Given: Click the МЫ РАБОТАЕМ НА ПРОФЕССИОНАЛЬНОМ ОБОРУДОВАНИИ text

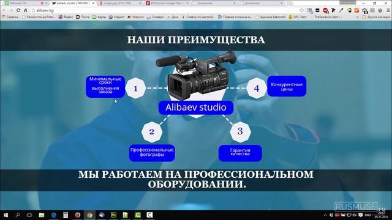Looking at the screenshot, I should (196, 179).
